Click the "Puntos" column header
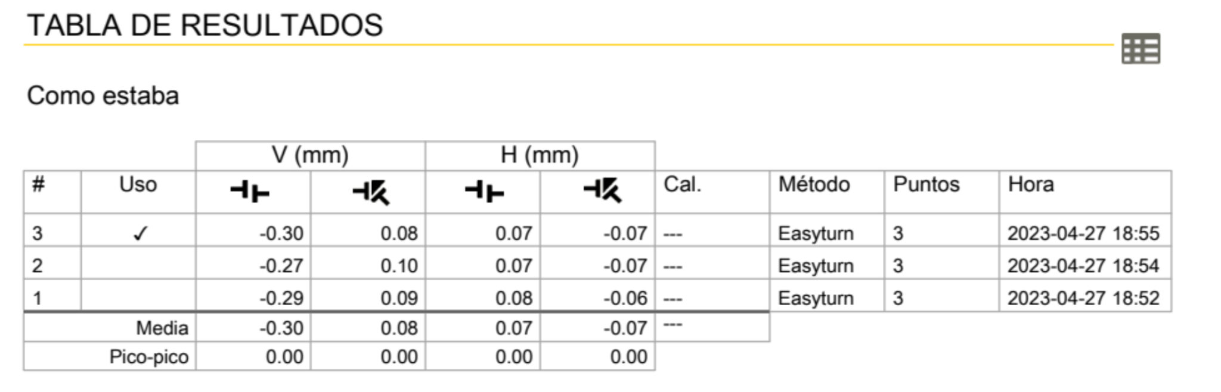The height and width of the screenshot is (392, 1221). point(926,184)
